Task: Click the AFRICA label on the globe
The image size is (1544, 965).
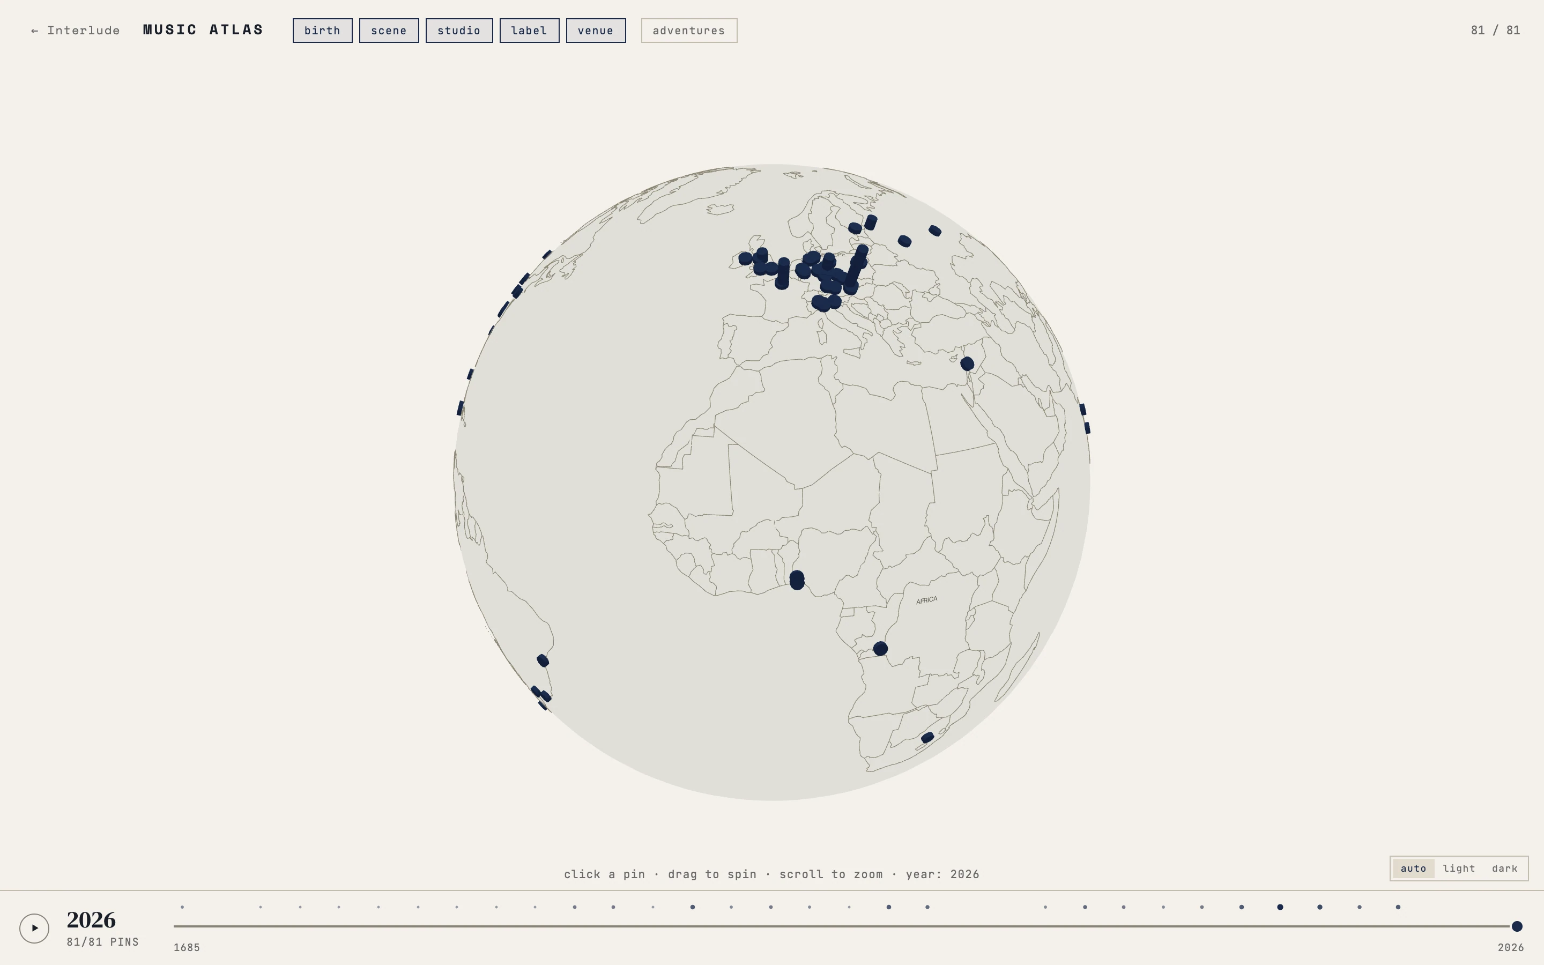Action: pyautogui.click(x=926, y=600)
